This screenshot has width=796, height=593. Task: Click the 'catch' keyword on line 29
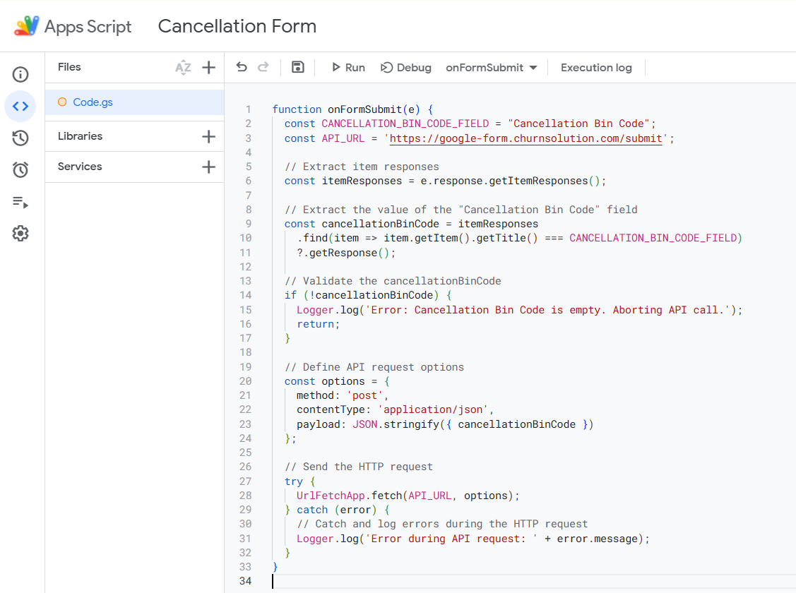pos(312,510)
